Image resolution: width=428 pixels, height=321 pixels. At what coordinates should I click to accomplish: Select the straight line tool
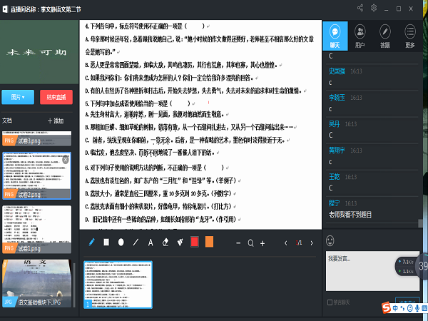135,243
